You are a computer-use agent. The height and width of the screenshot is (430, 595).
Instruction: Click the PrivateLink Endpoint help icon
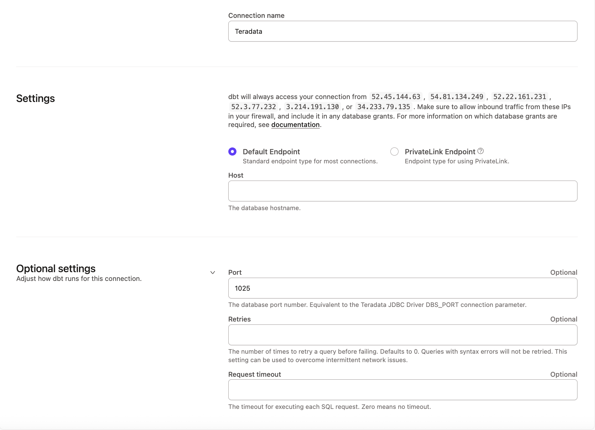(x=481, y=151)
